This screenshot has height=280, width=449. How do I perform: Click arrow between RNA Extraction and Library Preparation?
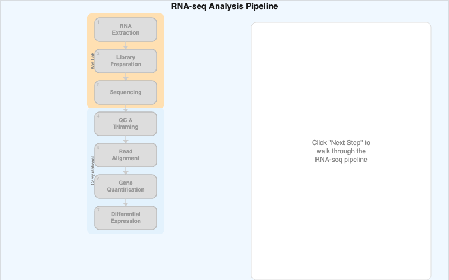coord(126,45)
